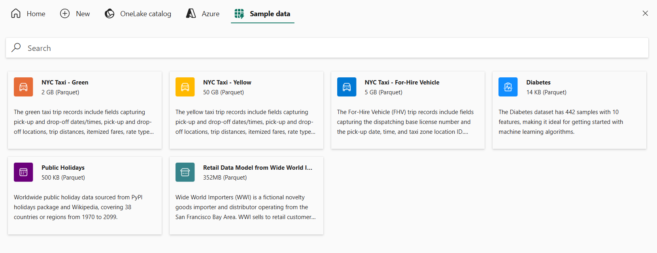Viewport: 657px width, 253px height.
Task: Select the NYC Taxi - Green title
Action: pos(65,82)
